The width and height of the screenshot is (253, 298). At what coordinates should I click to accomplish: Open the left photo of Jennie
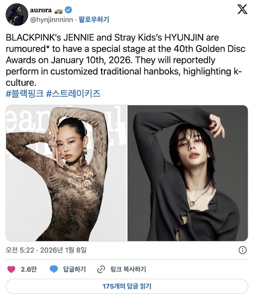[x=66, y=173]
